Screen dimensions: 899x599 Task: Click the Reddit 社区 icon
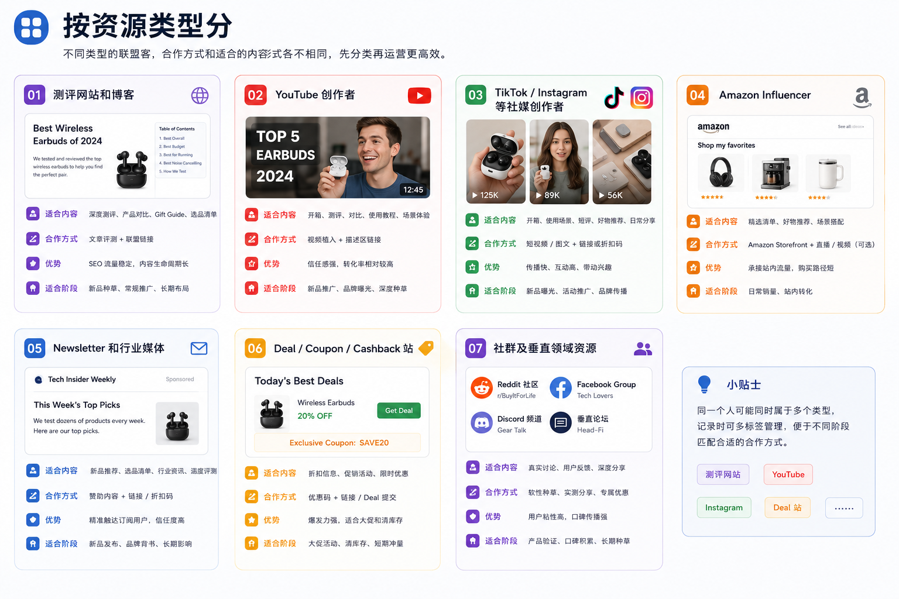click(x=482, y=388)
